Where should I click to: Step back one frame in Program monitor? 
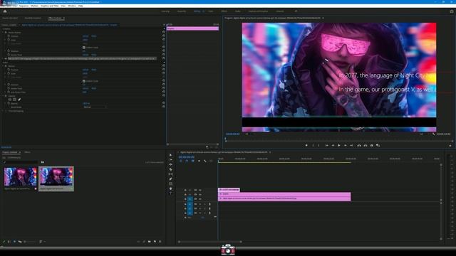point(333,145)
